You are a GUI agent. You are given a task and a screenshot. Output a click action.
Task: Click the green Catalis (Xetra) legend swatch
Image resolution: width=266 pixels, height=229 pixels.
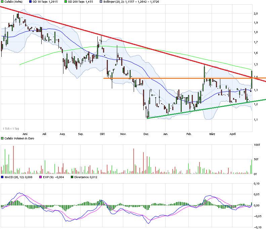tap(2, 2)
